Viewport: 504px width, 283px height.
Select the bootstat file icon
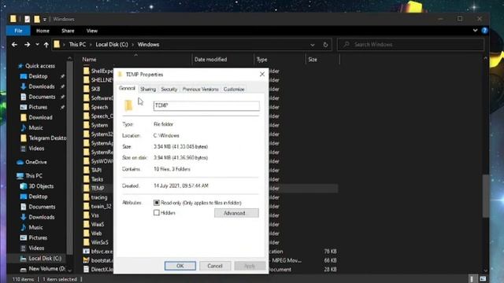[x=86, y=260]
